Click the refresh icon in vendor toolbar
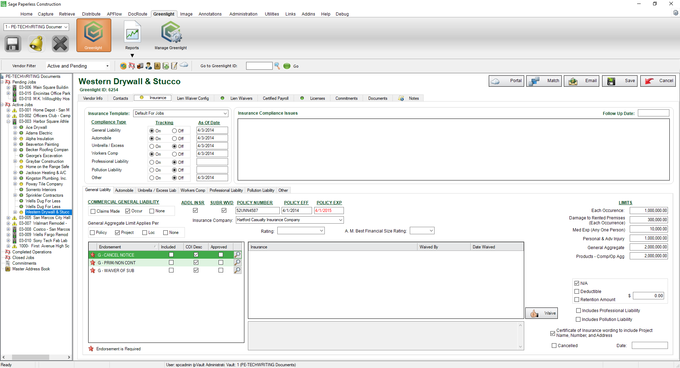 coord(123,66)
